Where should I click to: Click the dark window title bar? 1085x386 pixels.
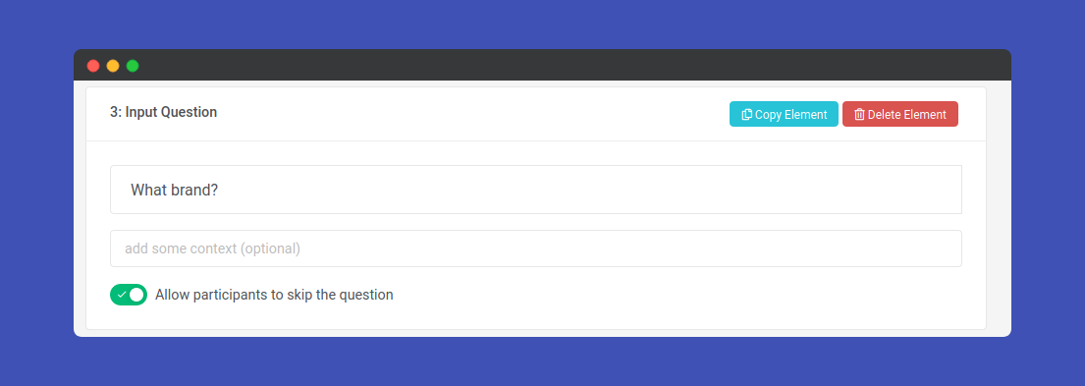(542, 65)
